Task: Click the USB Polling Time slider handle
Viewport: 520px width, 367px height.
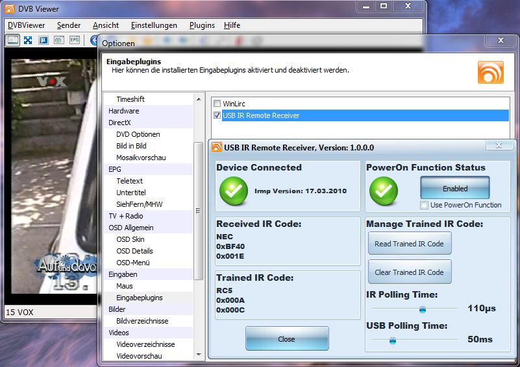Action: pyautogui.click(x=393, y=340)
